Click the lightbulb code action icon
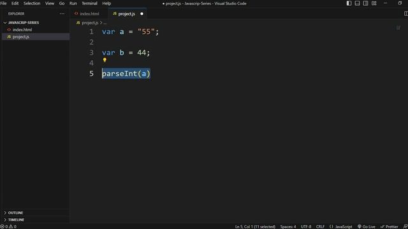This screenshot has height=229, width=408. [x=105, y=60]
